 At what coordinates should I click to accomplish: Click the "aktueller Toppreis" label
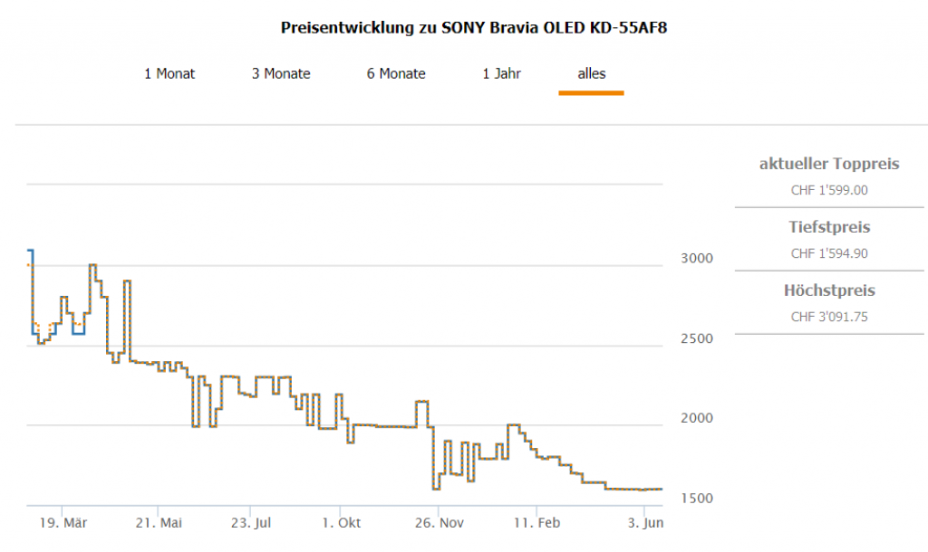(828, 164)
